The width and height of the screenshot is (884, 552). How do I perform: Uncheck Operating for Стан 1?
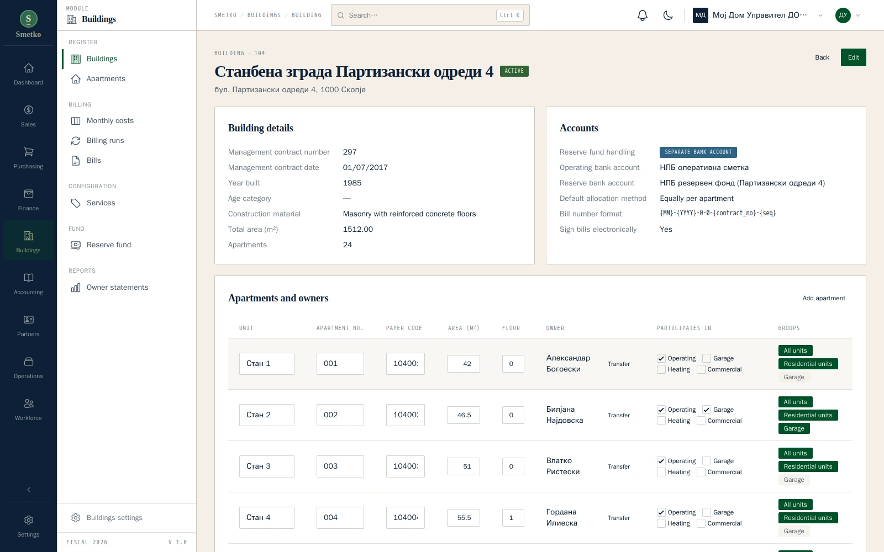pos(661,358)
